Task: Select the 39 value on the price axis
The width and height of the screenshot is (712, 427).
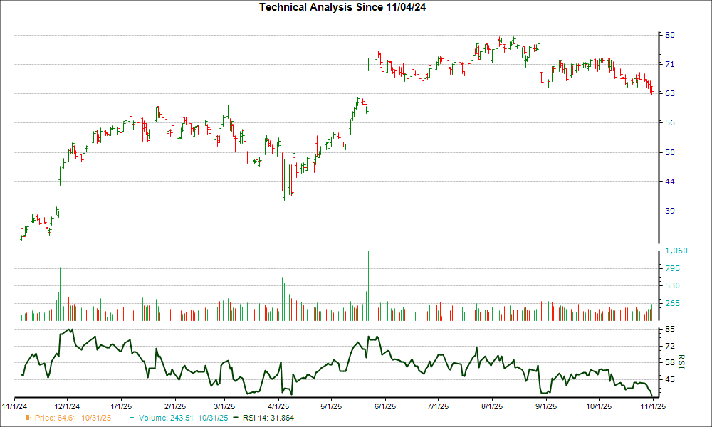Action: coord(671,211)
